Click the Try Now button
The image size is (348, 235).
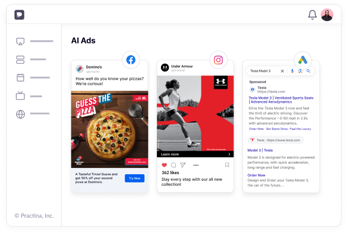coord(135,178)
